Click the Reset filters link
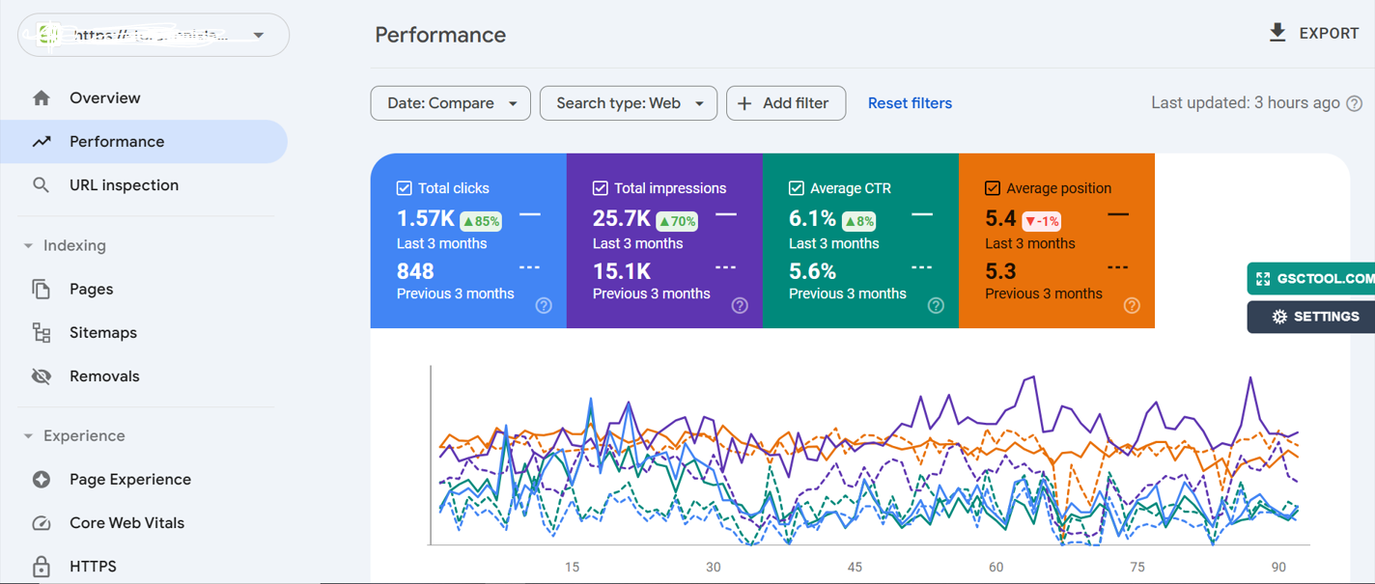This screenshot has height=584, width=1375. [910, 103]
